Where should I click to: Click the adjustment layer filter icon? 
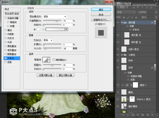click(138, 7)
